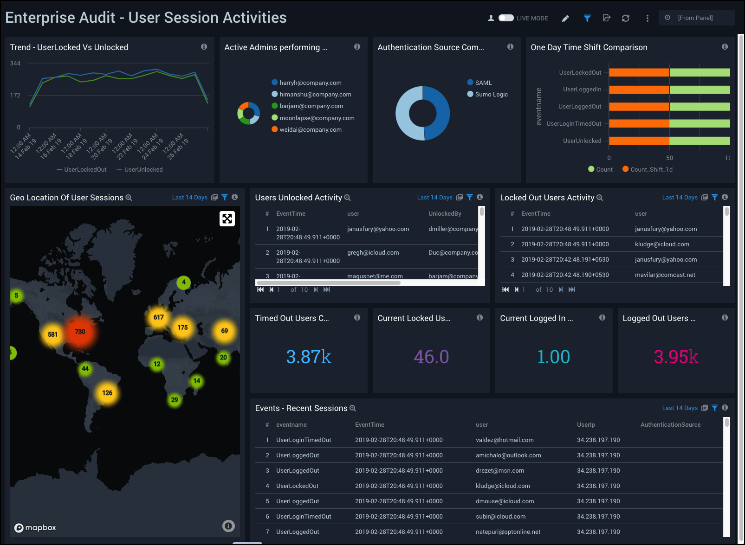Click filter icon on Locked Out Users panel
745x545 pixels.
click(714, 198)
